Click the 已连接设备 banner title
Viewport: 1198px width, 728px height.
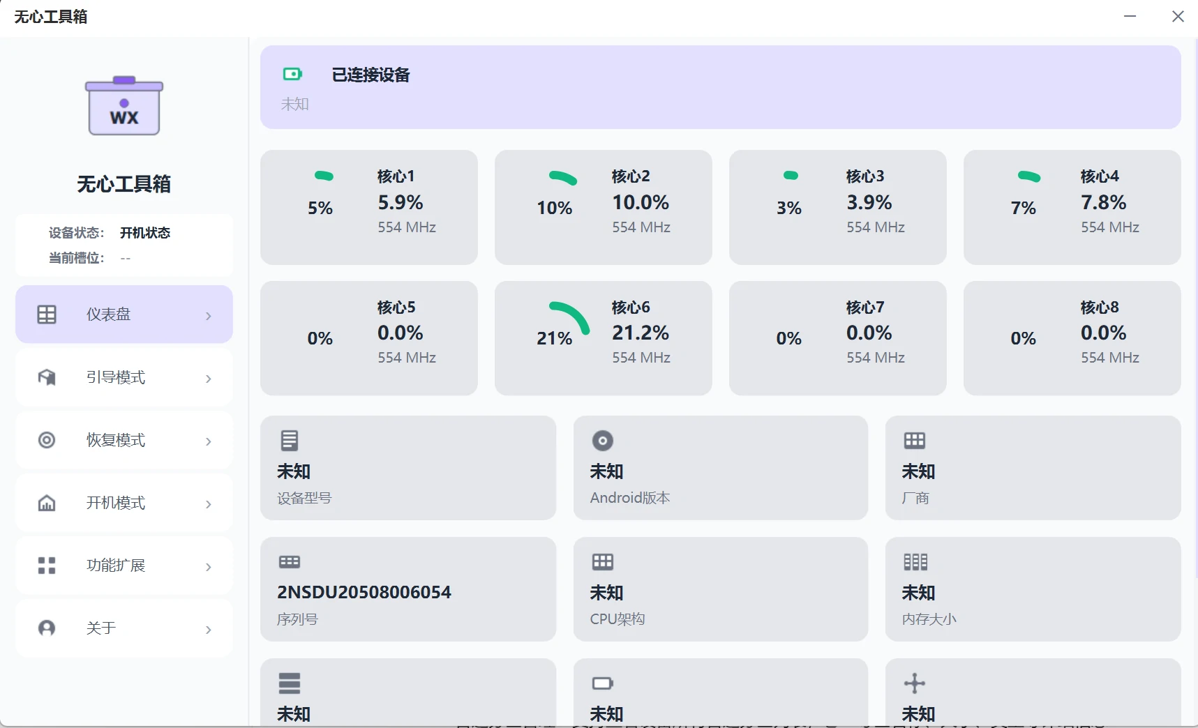click(x=370, y=75)
